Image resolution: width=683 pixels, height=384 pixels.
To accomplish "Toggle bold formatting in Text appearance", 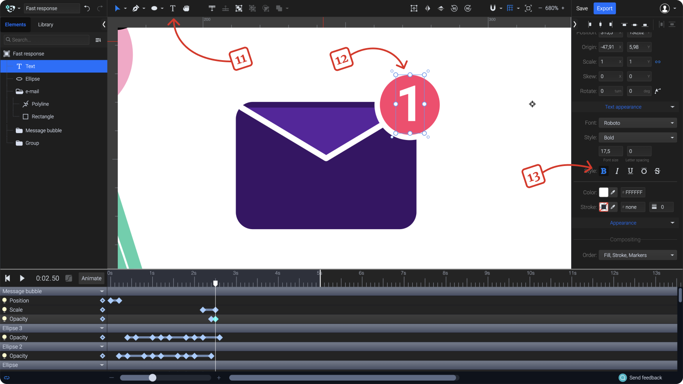I will coord(603,171).
